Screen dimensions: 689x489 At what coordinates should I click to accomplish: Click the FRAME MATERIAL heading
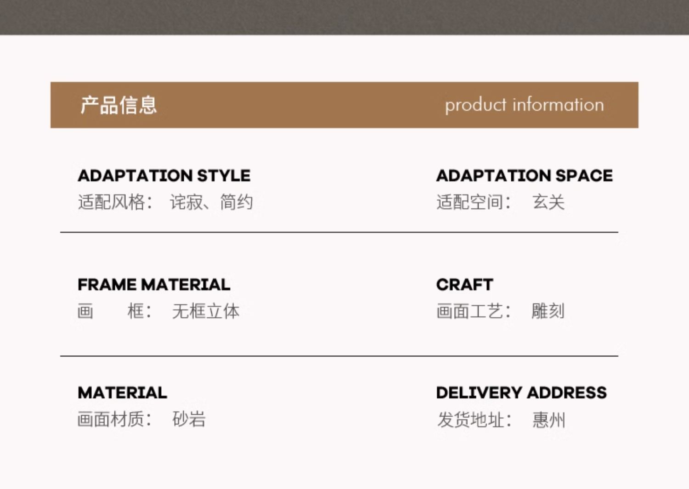[154, 285]
